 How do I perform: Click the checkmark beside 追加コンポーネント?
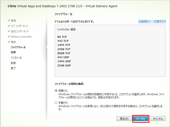(9, 31)
